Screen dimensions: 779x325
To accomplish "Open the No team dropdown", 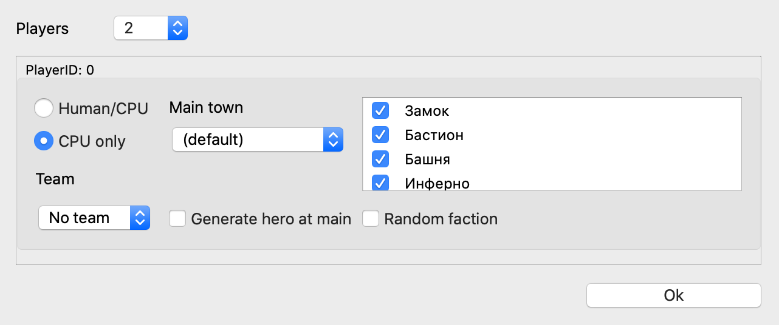I will coord(85,218).
